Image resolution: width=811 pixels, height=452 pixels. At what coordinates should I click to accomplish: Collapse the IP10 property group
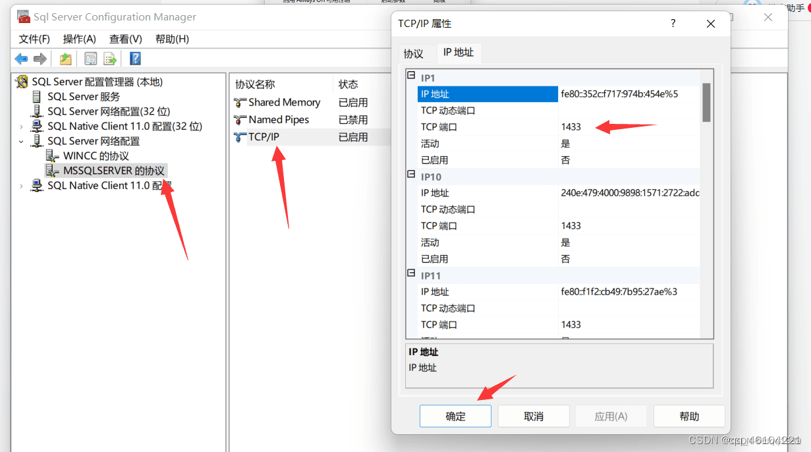(412, 175)
